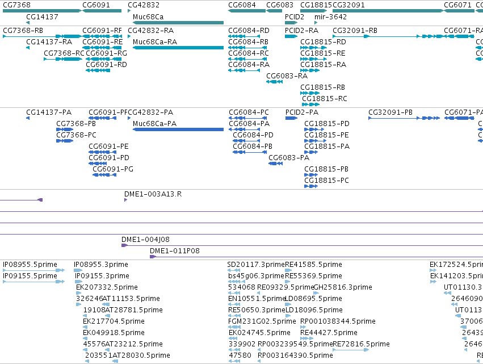The width and height of the screenshot is (483, 364).
Task: Select the CG7368-PB protein label
Action: pyautogui.click(x=76, y=124)
